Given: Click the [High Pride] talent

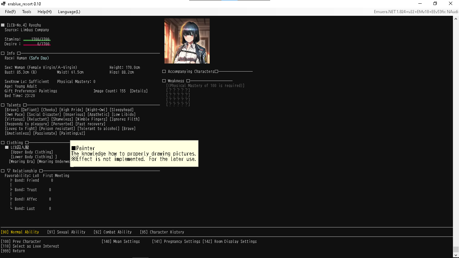Looking at the screenshot, I should [71, 110].
